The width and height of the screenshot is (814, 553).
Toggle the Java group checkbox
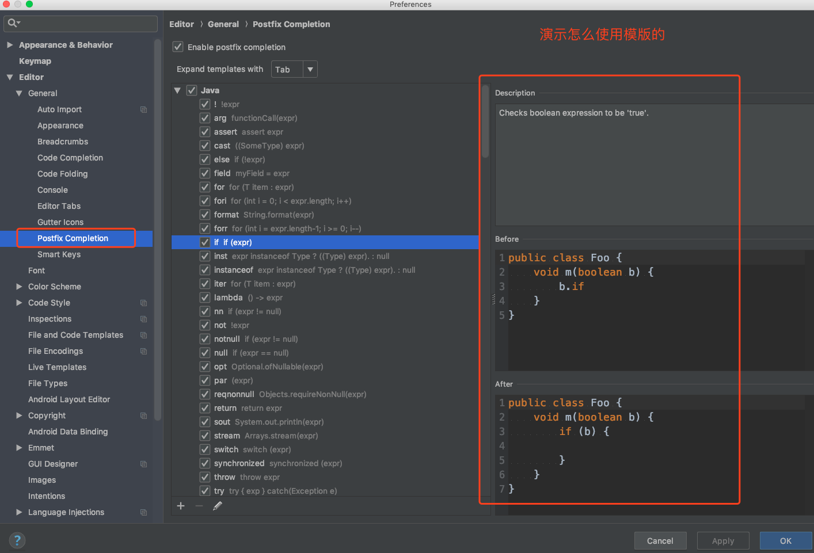[x=192, y=90]
